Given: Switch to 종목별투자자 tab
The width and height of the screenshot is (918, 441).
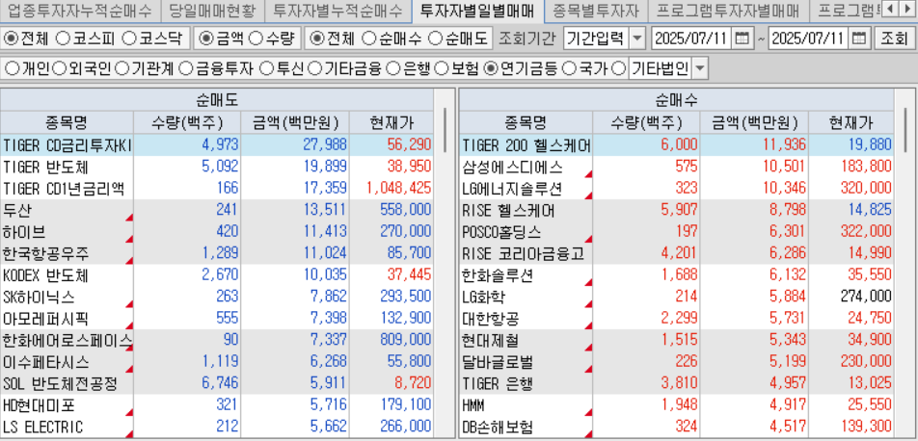Looking at the screenshot, I should pos(595,10).
